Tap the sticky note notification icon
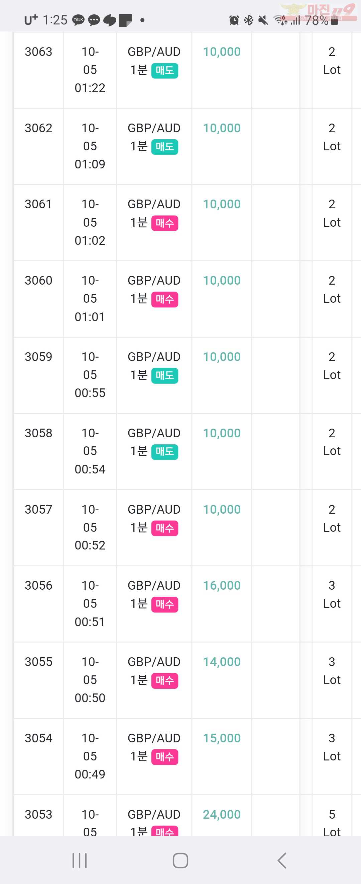 click(125, 20)
